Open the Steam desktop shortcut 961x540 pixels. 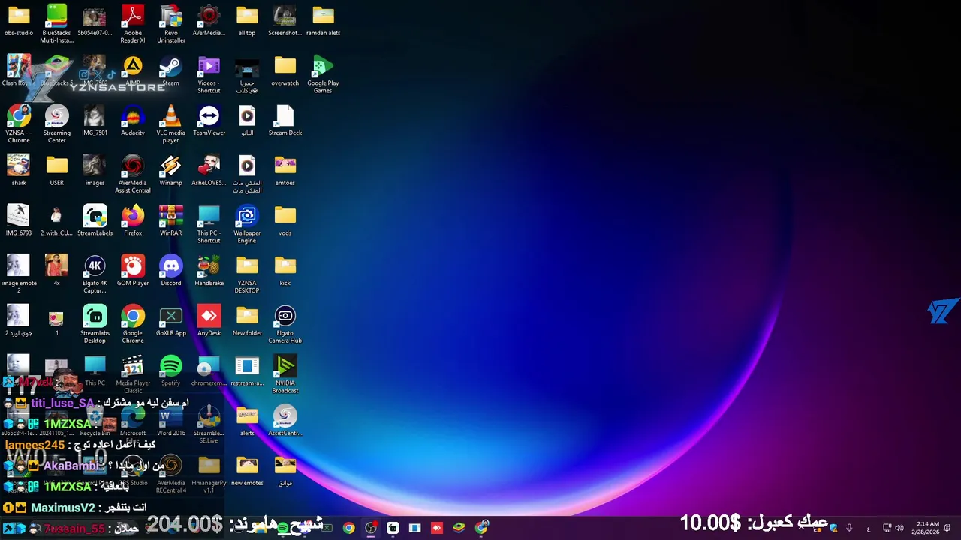[x=171, y=70]
